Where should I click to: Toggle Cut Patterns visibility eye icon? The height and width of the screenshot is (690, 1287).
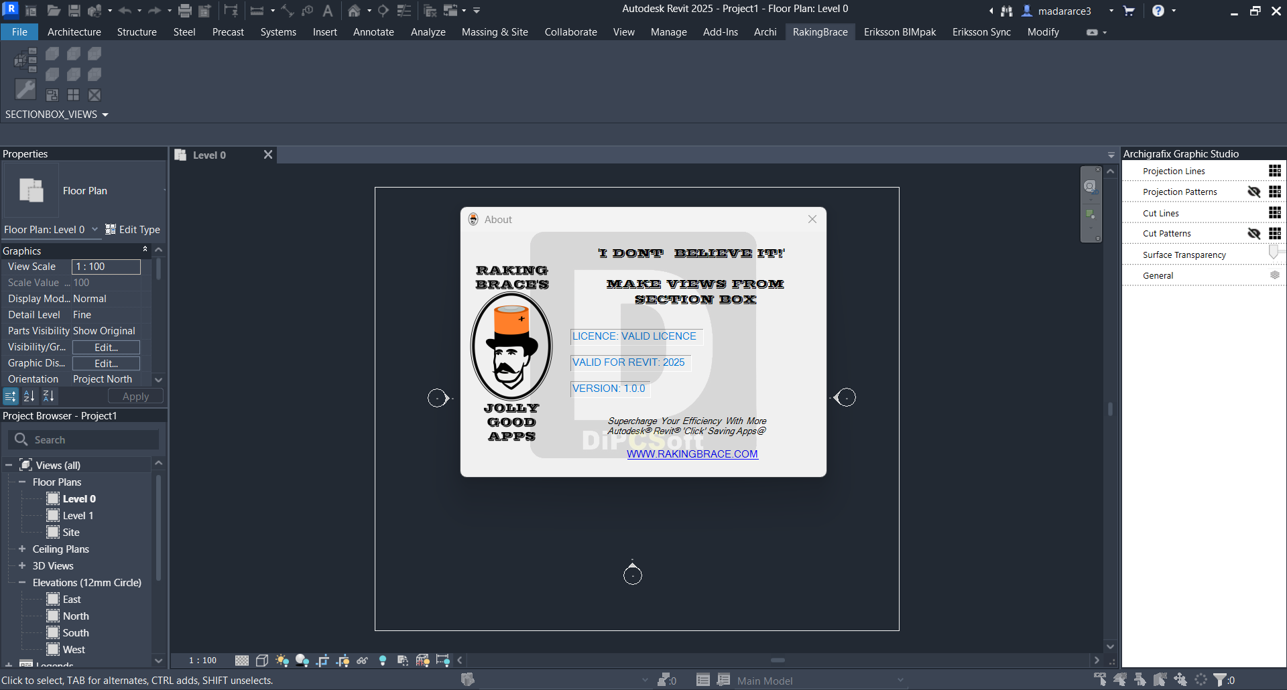pos(1254,234)
